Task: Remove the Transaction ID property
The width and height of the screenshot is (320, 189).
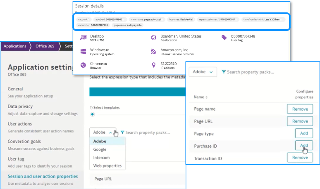Action: [300, 158]
